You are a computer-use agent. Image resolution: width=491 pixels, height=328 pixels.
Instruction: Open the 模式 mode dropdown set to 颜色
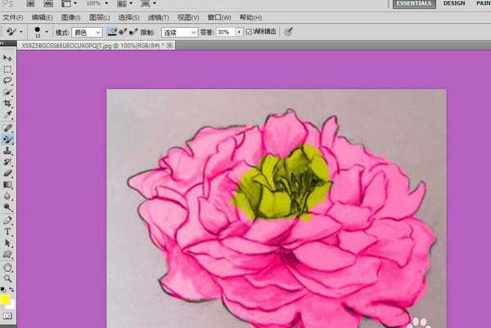[x=87, y=32]
